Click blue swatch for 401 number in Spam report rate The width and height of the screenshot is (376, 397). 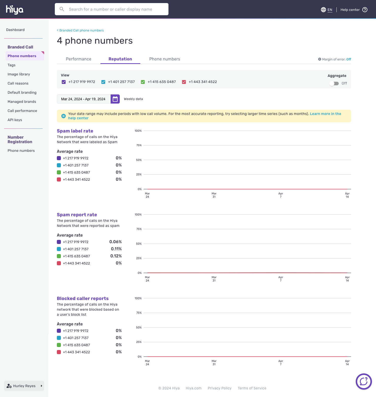[59, 249]
